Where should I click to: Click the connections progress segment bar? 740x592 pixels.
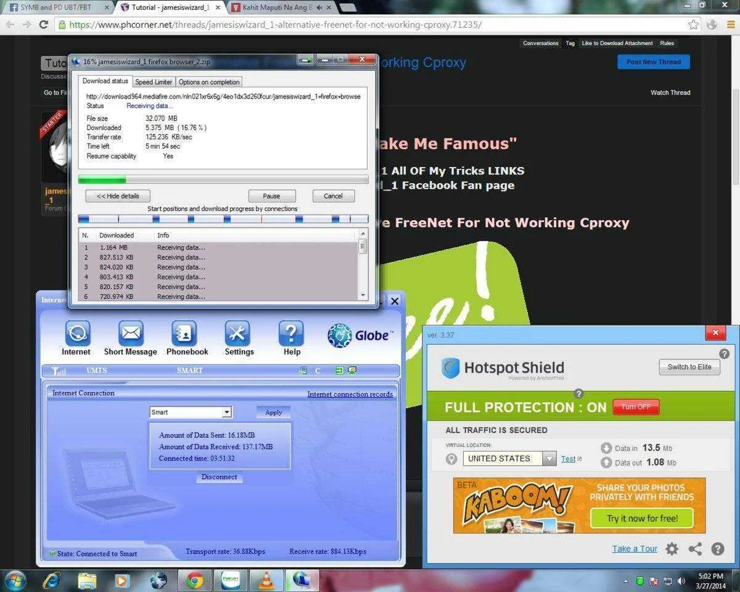coord(223,219)
